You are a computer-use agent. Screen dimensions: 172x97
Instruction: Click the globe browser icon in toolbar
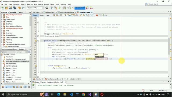47,8
